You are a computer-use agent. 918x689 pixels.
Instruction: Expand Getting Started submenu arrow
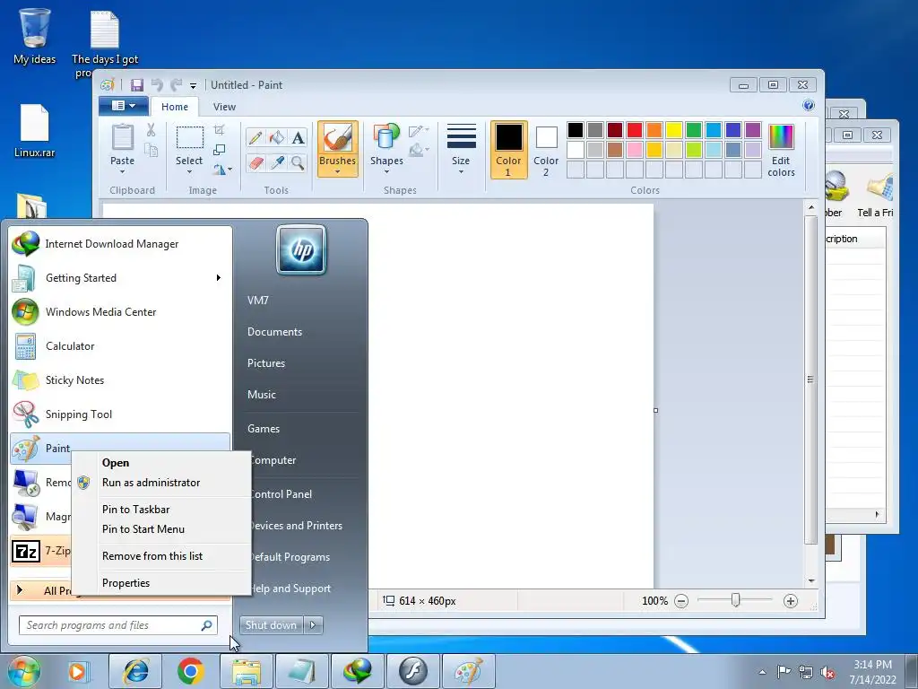219,278
